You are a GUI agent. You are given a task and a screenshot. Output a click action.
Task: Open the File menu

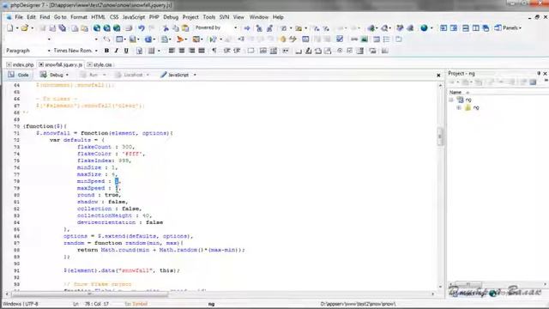tap(19, 17)
